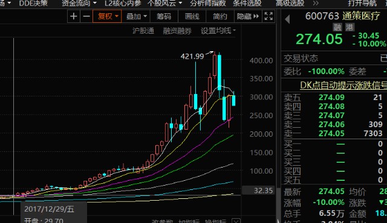The width and height of the screenshot is (387, 223).
Task: Expand 隐藏 hidden toolbar options
Action: pos(248,16)
